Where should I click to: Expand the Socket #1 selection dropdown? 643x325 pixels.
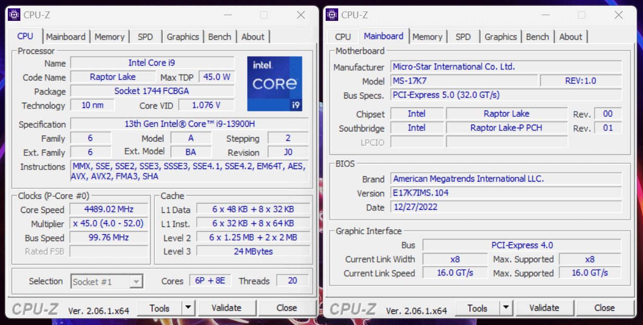[x=136, y=282]
